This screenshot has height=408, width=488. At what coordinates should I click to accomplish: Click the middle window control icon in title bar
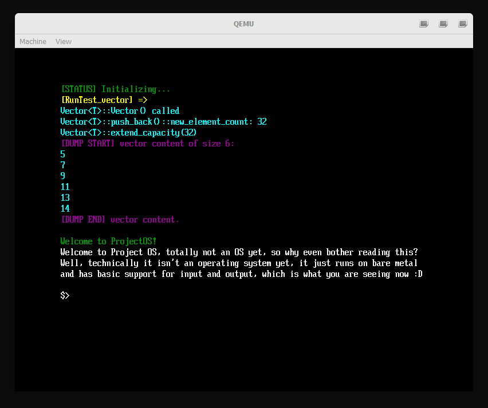[443, 23]
